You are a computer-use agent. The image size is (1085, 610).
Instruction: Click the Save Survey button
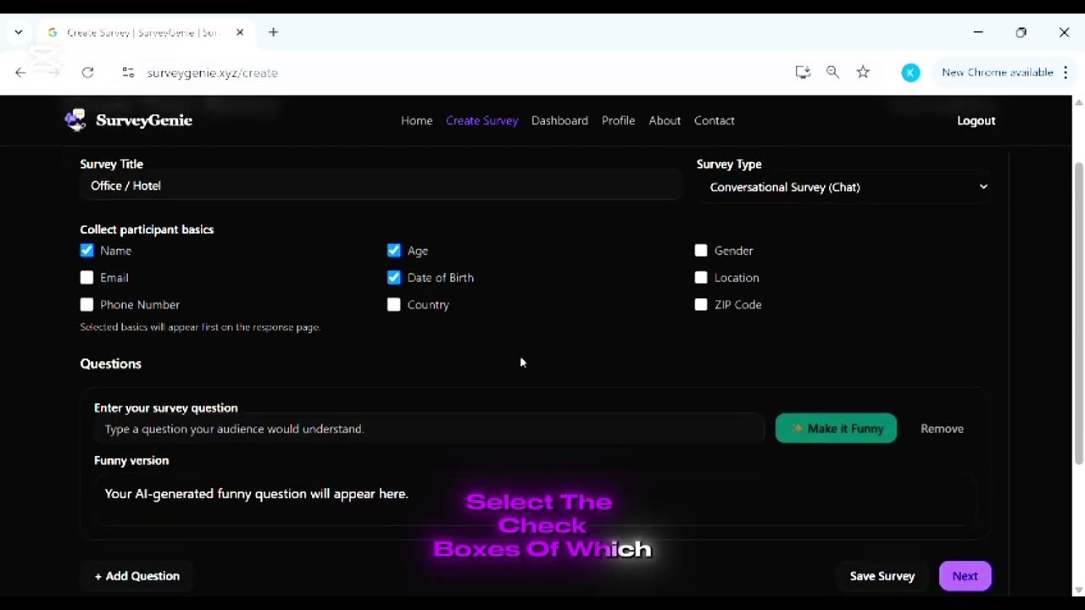(882, 576)
